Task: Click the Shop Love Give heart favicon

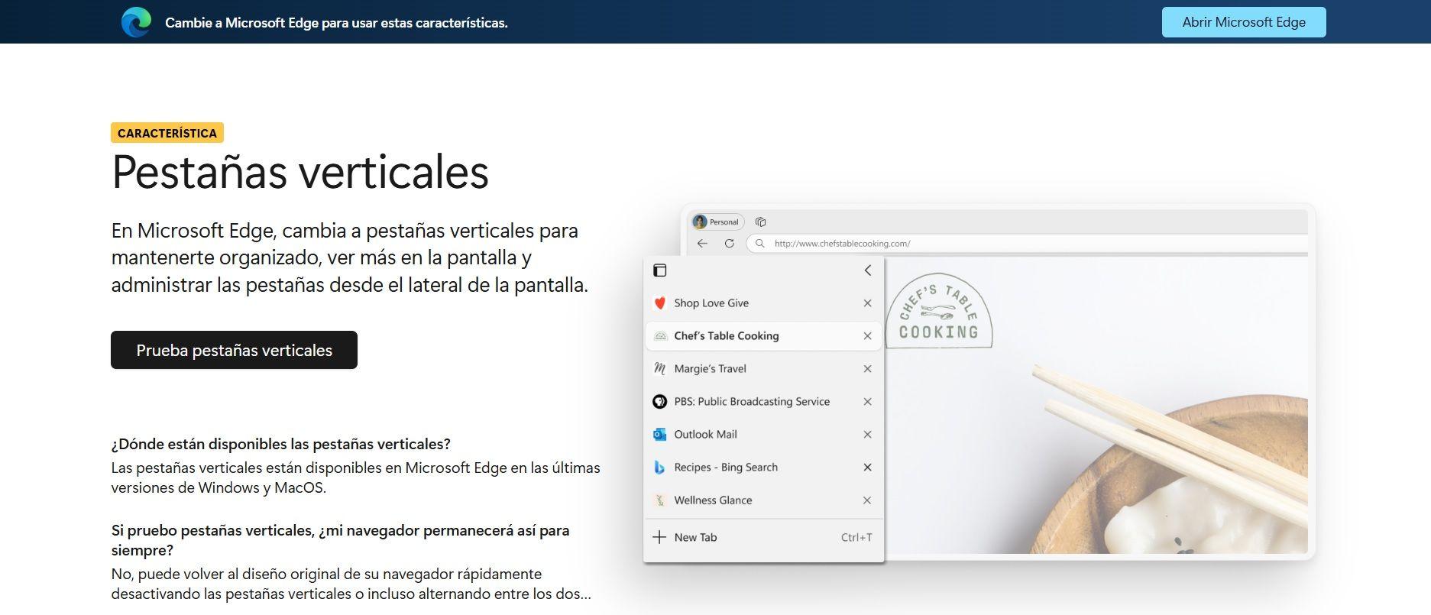Action: point(660,303)
